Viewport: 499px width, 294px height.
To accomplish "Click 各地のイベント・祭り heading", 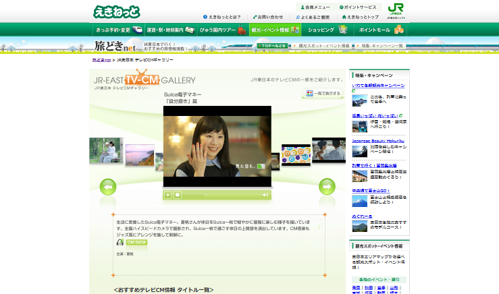I will point(379,280).
